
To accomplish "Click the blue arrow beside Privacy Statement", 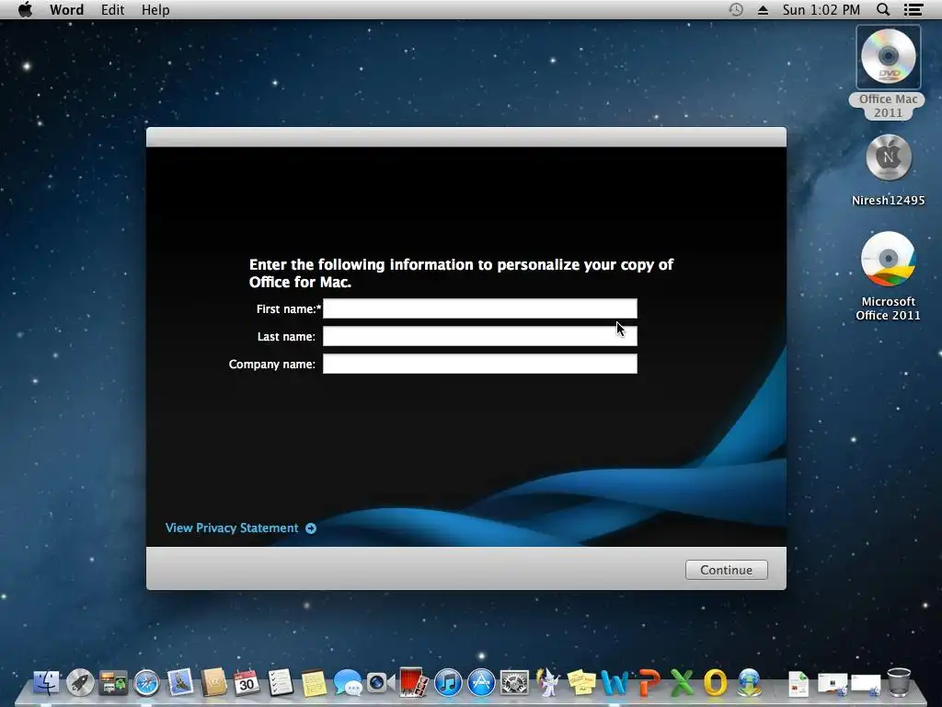I will (311, 528).
